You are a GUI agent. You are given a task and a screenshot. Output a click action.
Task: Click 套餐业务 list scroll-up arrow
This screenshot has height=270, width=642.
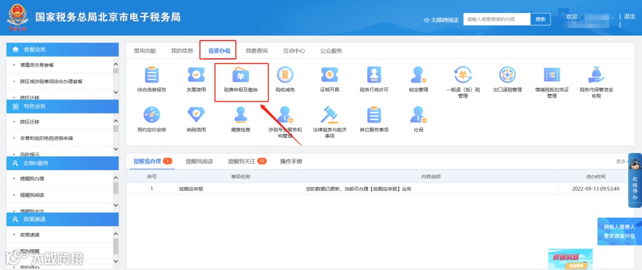(x=115, y=64)
